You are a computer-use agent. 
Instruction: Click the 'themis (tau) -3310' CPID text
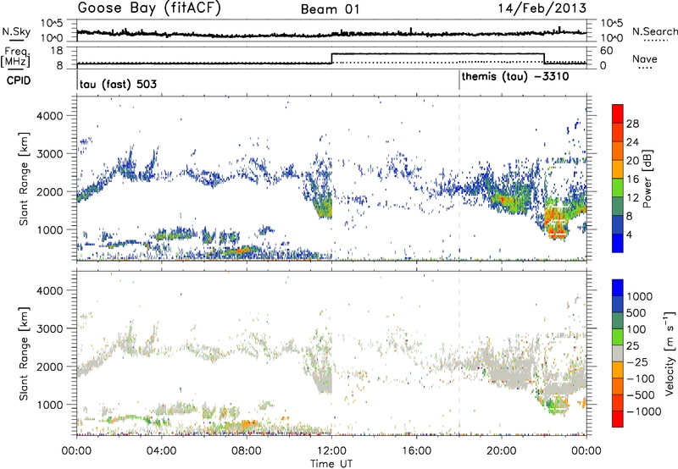pyautogui.click(x=515, y=77)
